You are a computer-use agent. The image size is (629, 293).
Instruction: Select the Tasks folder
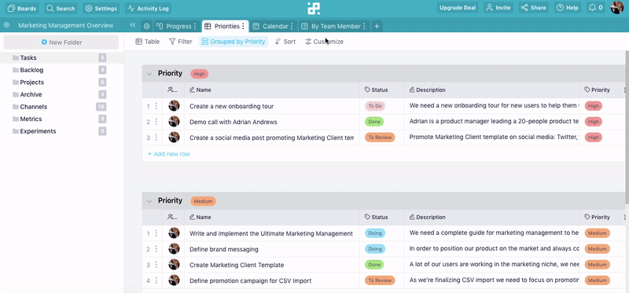click(61, 57)
